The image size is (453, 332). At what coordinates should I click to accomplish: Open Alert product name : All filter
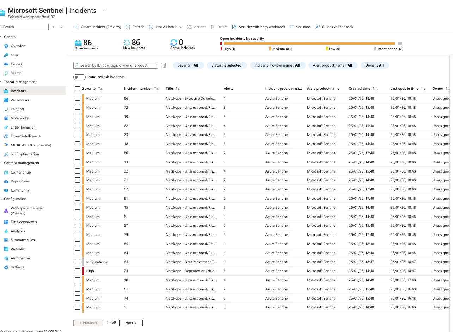point(332,65)
